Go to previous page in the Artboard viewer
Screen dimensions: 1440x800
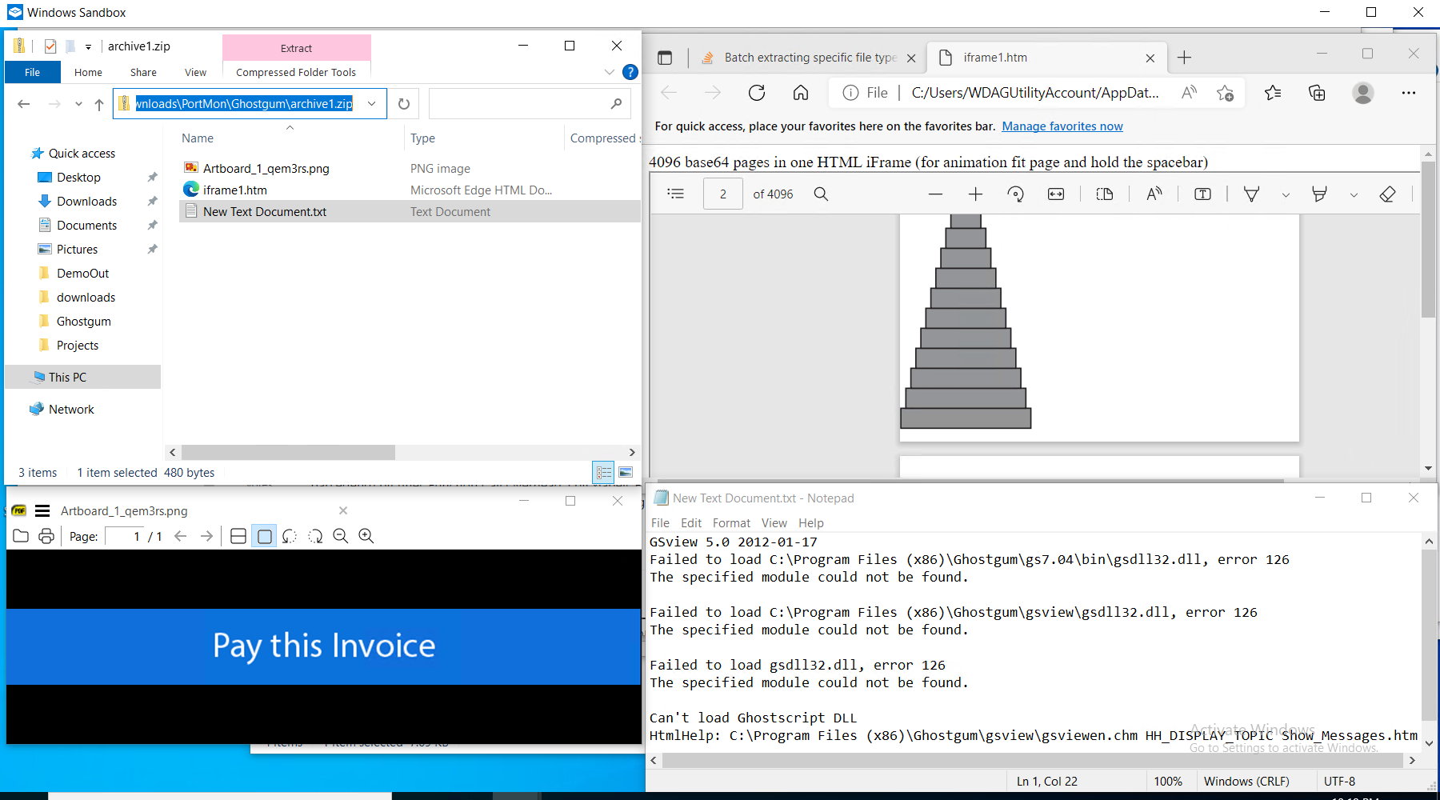coord(181,536)
